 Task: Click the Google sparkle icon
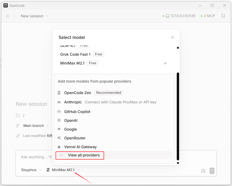[59, 129]
